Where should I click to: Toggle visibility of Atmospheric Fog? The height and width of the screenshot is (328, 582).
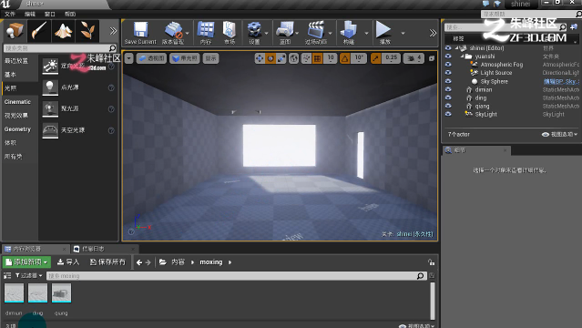click(x=448, y=65)
